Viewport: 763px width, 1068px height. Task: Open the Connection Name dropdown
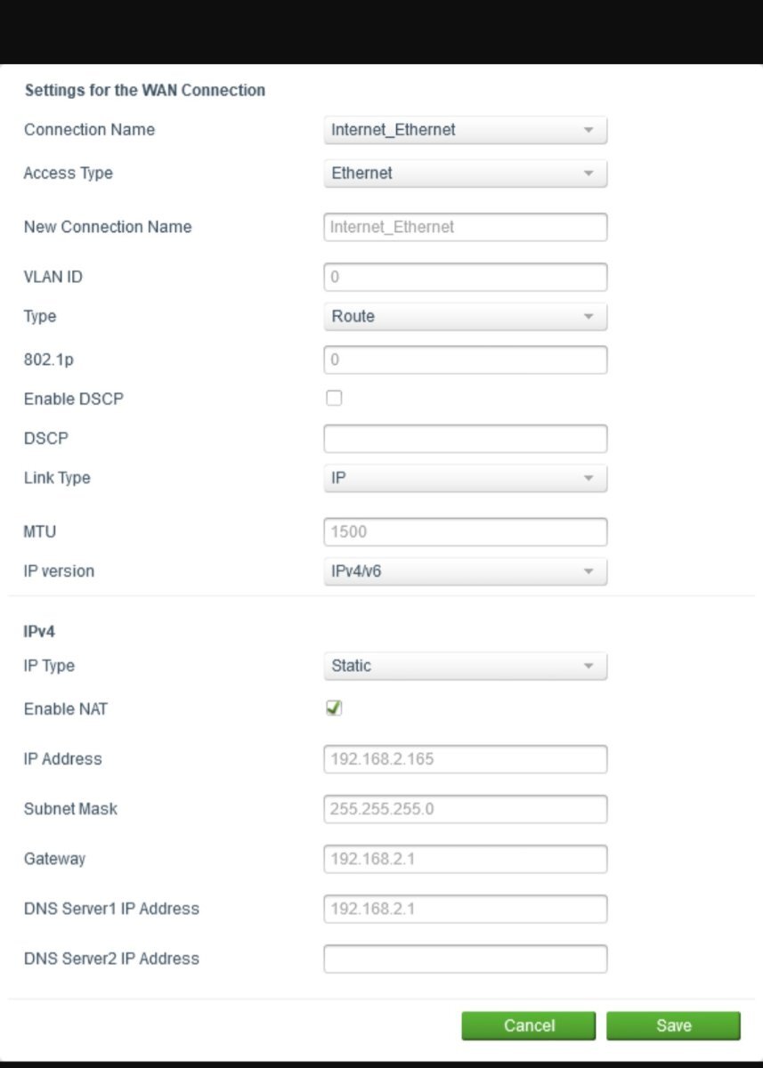point(465,130)
